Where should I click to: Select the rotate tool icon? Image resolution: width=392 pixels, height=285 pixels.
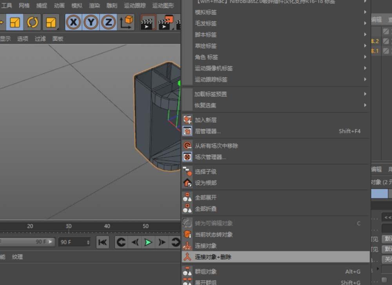[33, 22]
